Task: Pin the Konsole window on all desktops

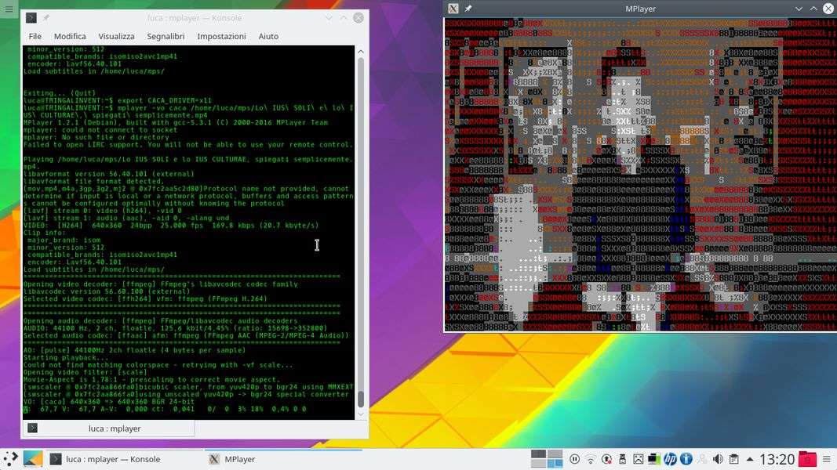Action: point(46,17)
